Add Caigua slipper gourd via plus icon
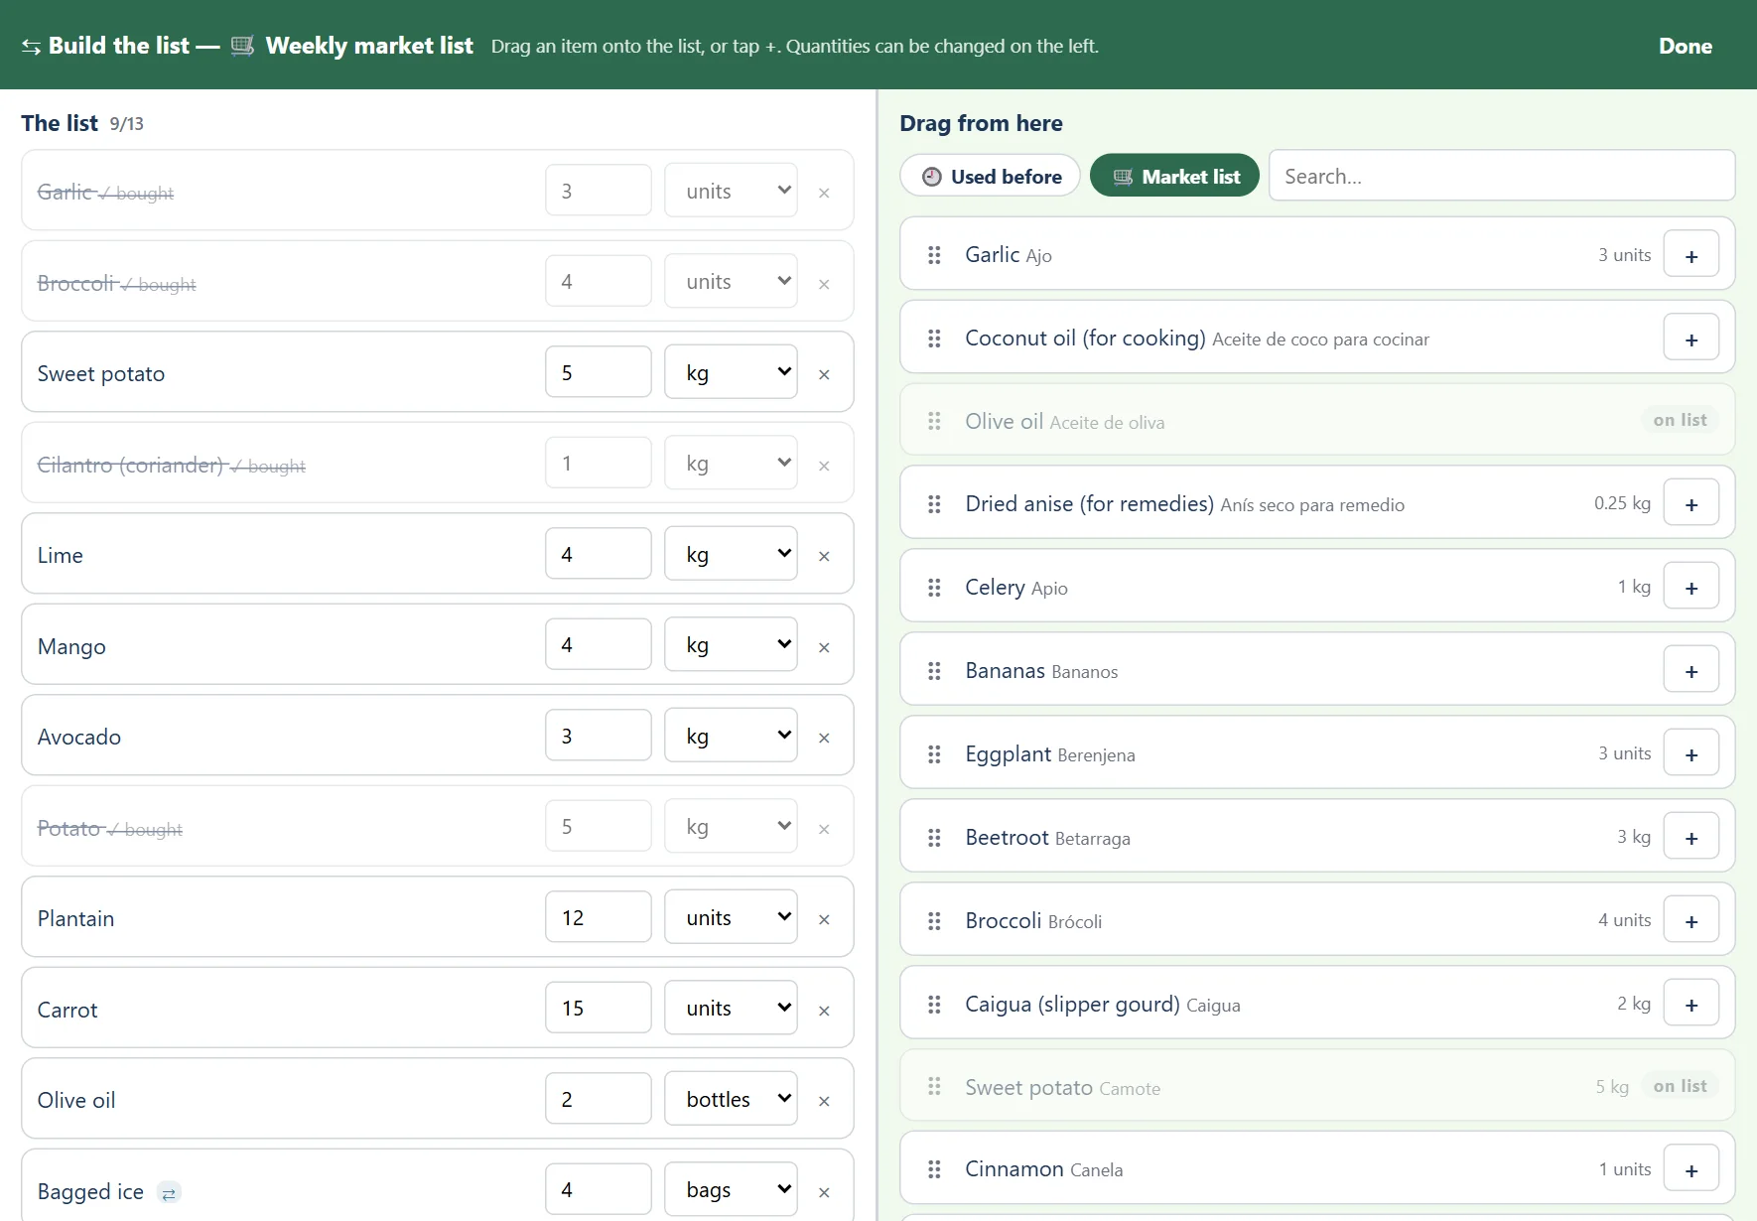This screenshot has height=1221, width=1757. click(1691, 1005)
